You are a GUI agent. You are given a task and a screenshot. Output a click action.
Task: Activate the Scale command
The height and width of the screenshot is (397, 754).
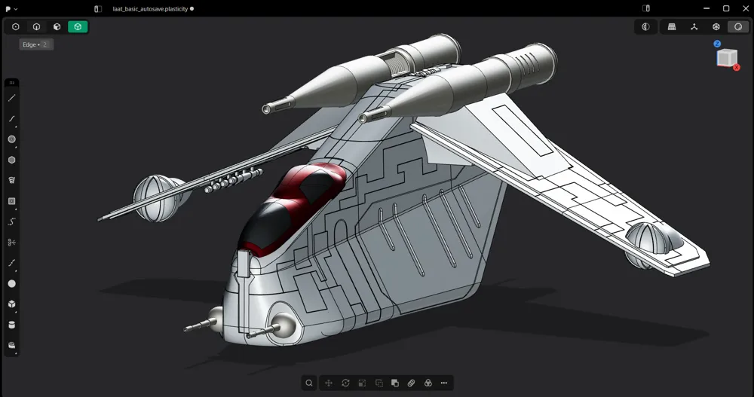(x=362, y=383)
